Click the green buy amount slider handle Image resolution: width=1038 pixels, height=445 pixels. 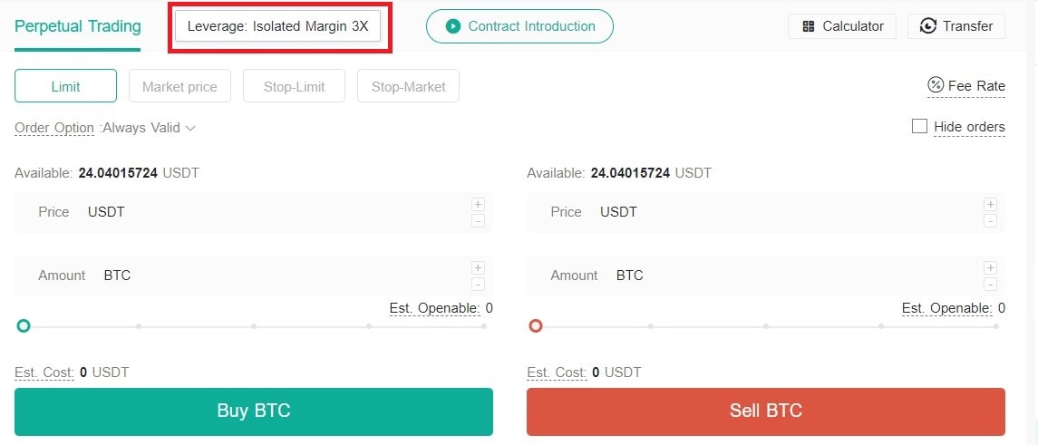coord(24,325)
